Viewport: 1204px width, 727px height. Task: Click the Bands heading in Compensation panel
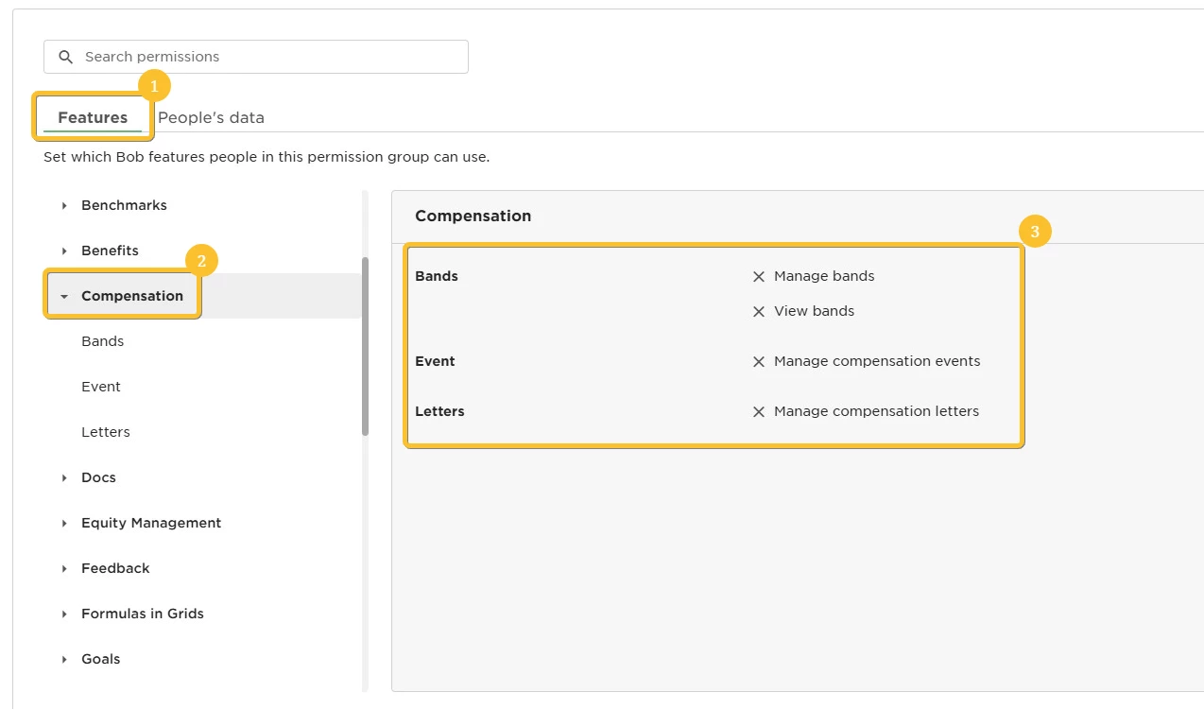437,276
